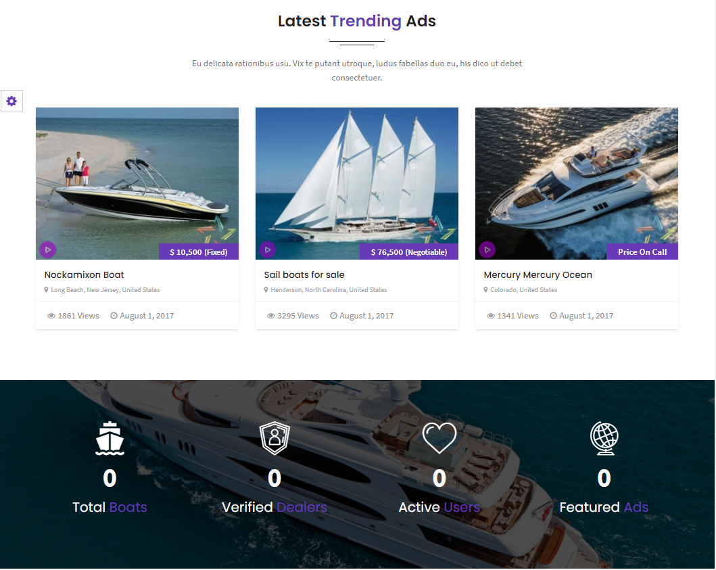Click the Verified Dealers shield icon
Image resolution: width=716 pixels, height=570 pixels.
coord(275,438)
